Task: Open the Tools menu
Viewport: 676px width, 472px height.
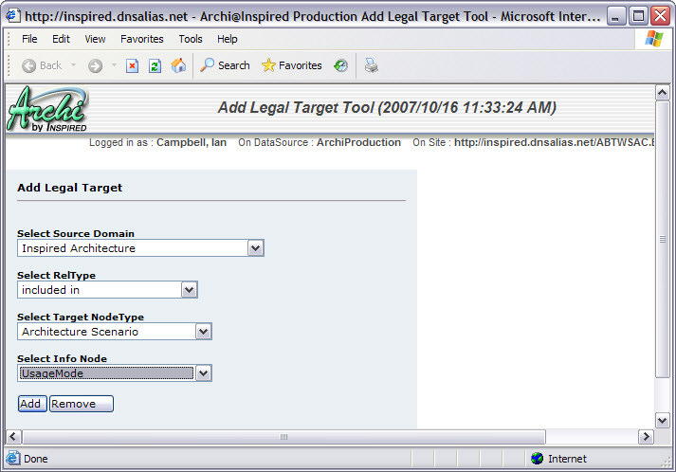Action: tap(191, 39)
